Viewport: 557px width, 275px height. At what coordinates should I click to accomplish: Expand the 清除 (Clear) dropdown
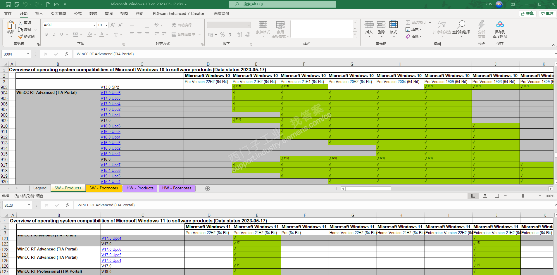tap(420, 37)
